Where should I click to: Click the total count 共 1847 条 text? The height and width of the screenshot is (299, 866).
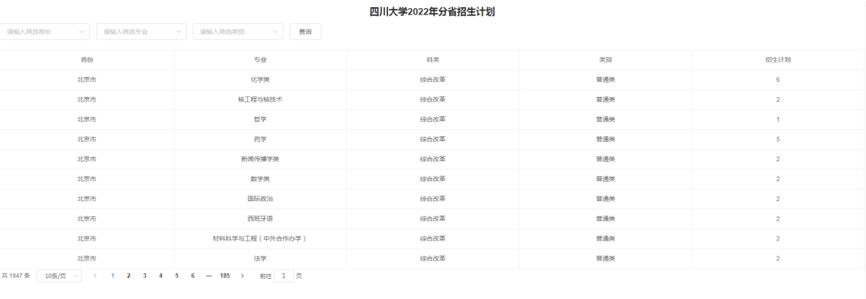click(x=16, y=276)
